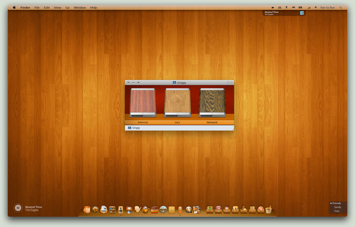This screenshot has width=355, height=227.
Task: Click the battery status icon
Action: 300,7
